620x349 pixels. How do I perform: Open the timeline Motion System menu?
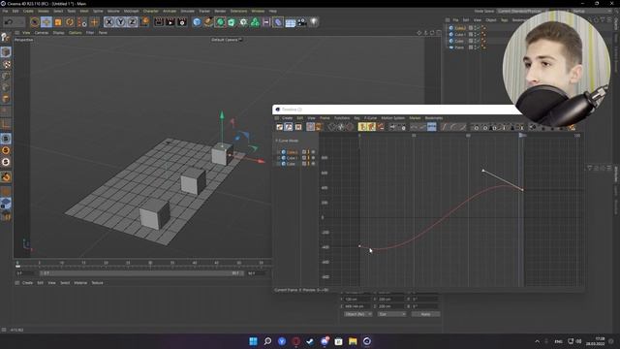point(393,118)
